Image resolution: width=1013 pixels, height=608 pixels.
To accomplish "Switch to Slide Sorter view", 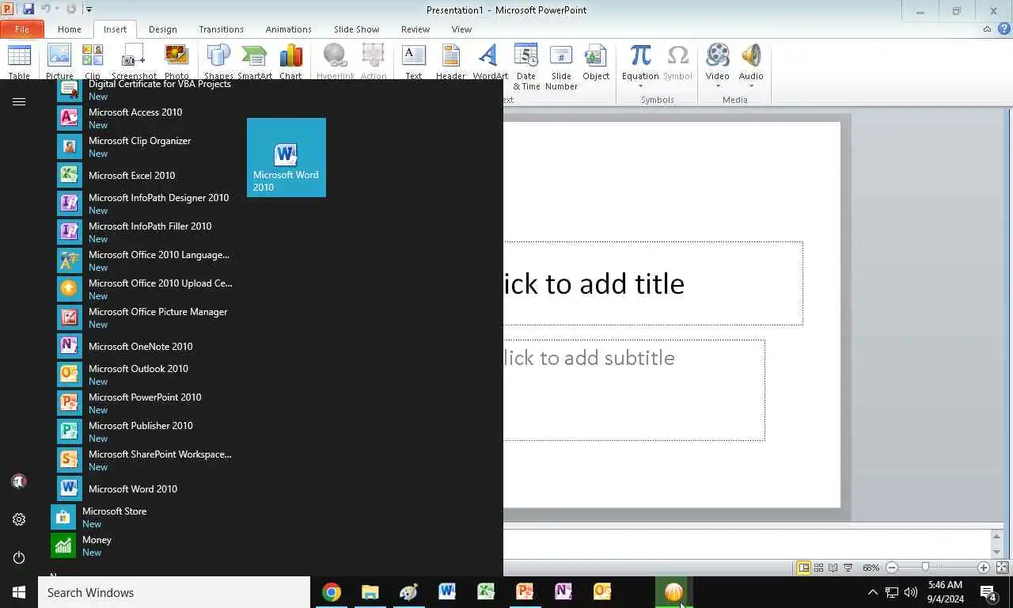I will click(818, 568).
